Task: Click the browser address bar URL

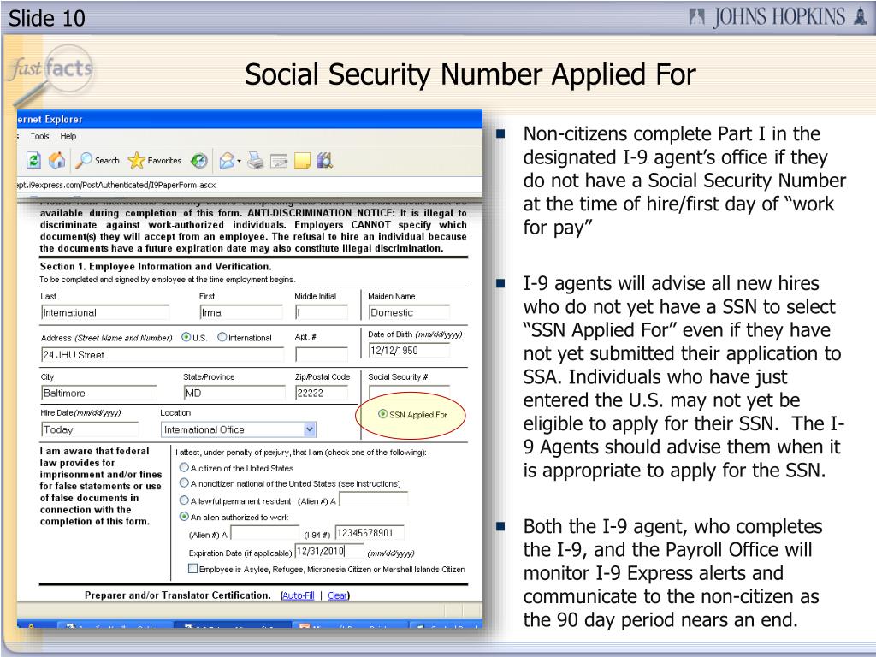Action: point(116,185)
